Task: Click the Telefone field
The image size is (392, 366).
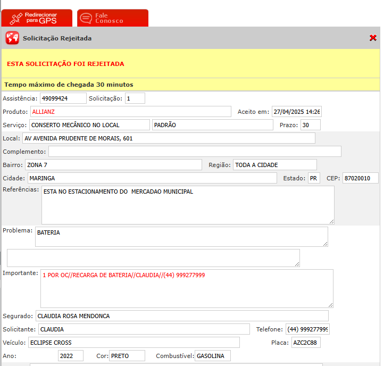Action: [307, 329]
